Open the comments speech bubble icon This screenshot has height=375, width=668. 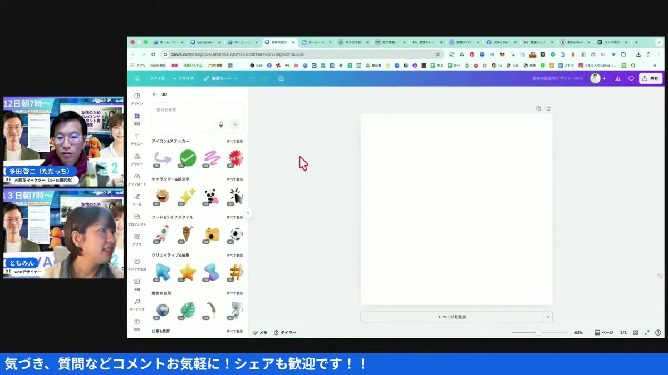tap(631, 78)
